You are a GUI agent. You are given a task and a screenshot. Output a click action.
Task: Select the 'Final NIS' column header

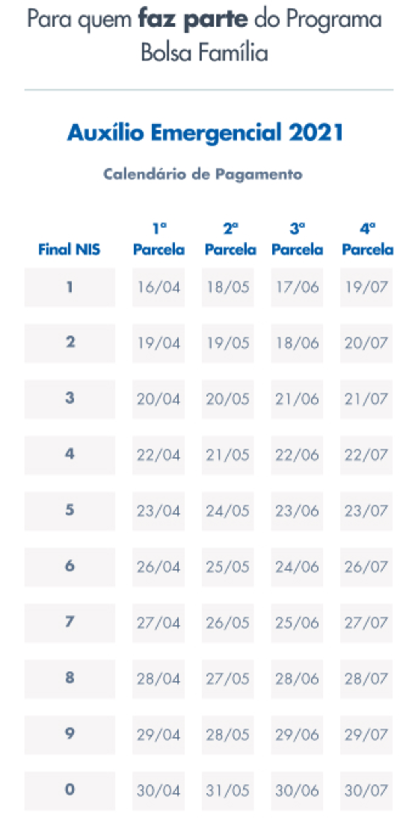pos(69,249)
